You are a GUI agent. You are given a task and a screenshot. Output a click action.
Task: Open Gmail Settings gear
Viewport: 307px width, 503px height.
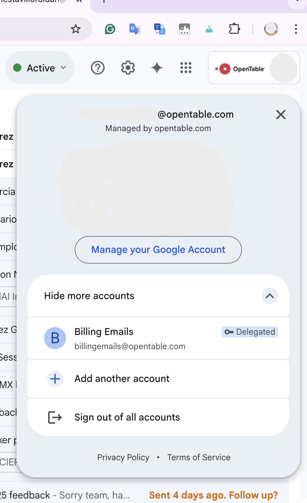point(128,68)
